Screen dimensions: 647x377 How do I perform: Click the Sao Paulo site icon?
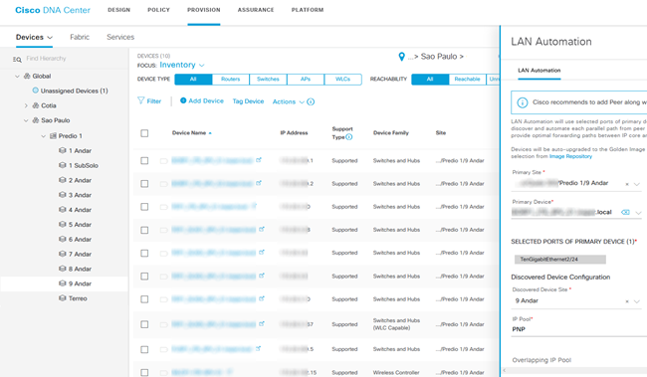point(36,120)
